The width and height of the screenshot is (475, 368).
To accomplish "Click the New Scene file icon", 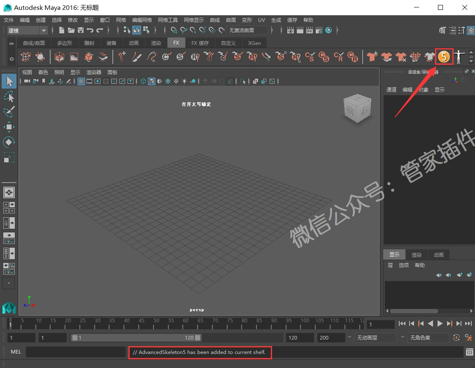I will 61,30.
